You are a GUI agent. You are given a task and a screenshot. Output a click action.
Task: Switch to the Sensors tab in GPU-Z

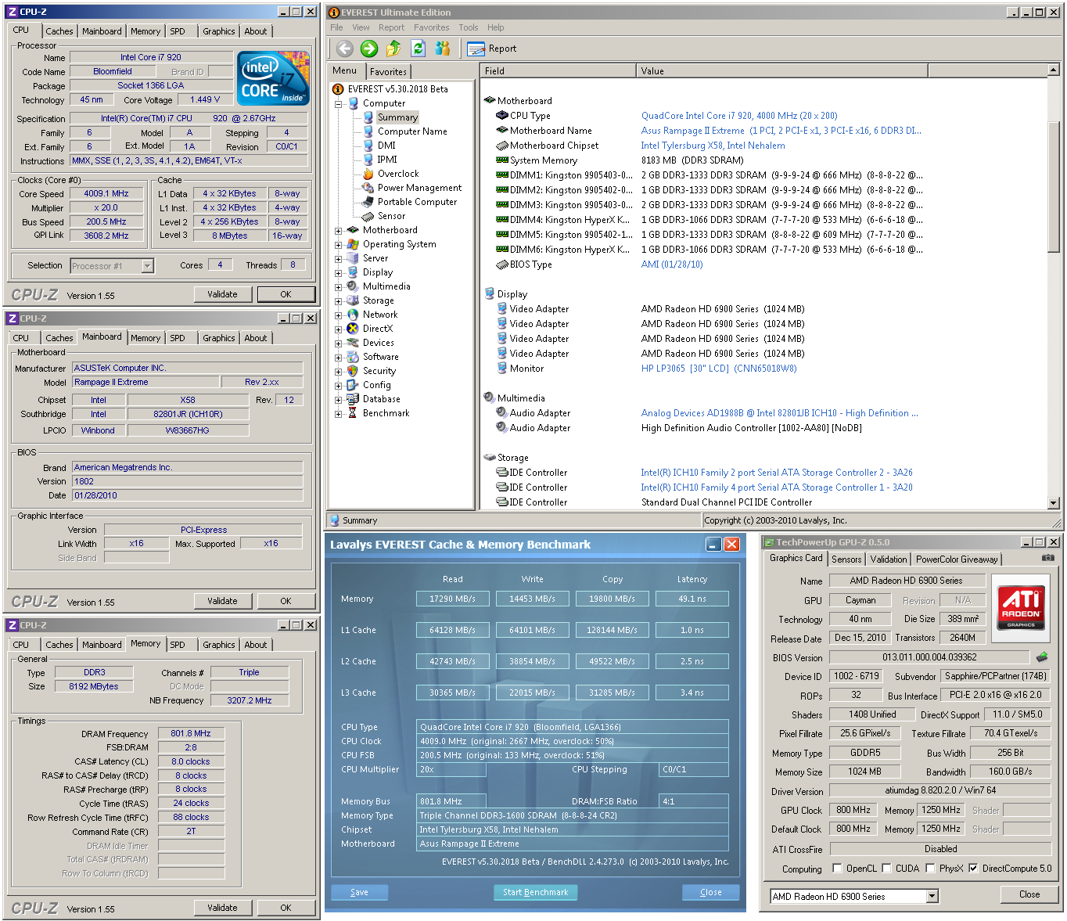(x=846, y=559)
